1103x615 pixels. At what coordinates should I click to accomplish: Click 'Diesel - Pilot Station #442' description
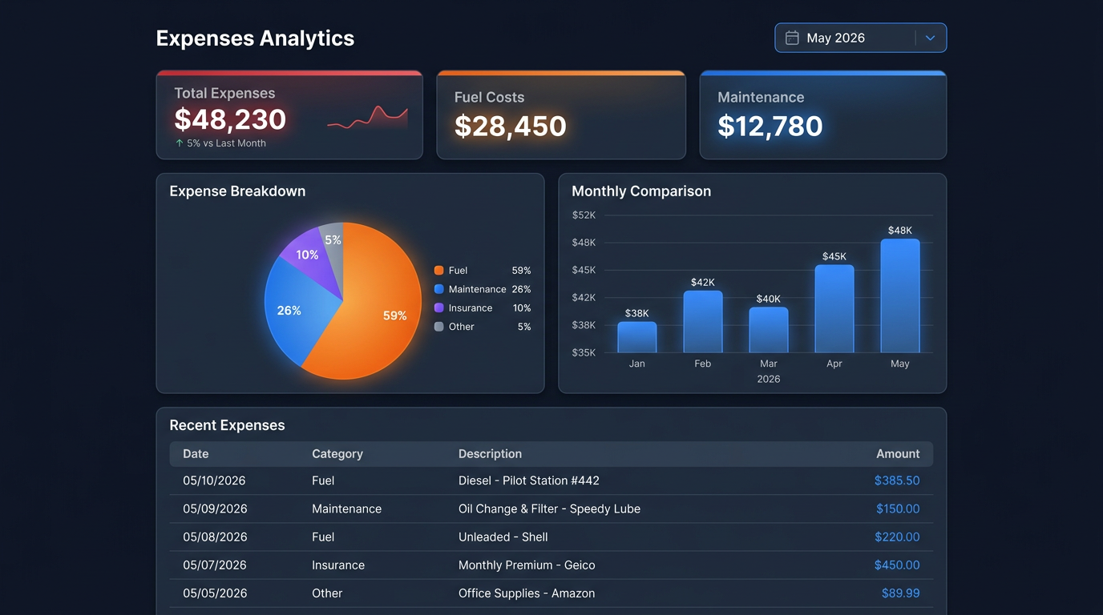[x=529, y=480]
